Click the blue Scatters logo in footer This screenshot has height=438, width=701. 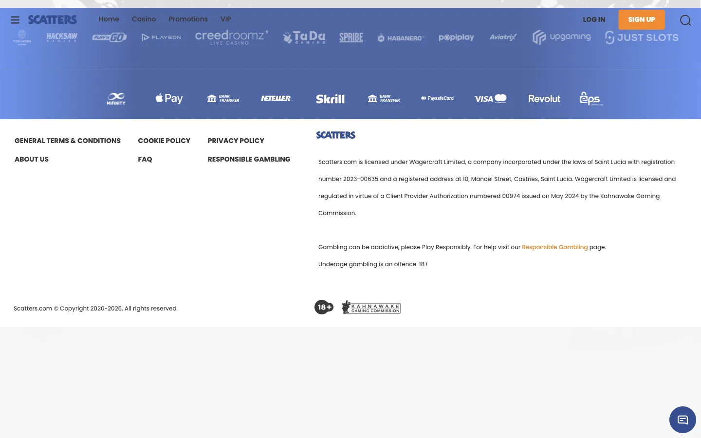(336, 135)
